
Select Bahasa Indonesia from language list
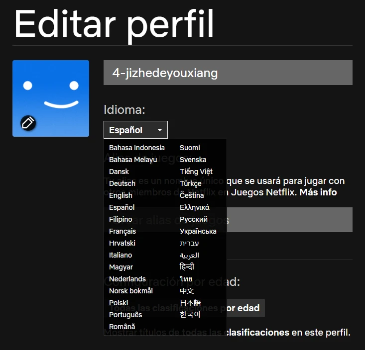pos(137,148)
